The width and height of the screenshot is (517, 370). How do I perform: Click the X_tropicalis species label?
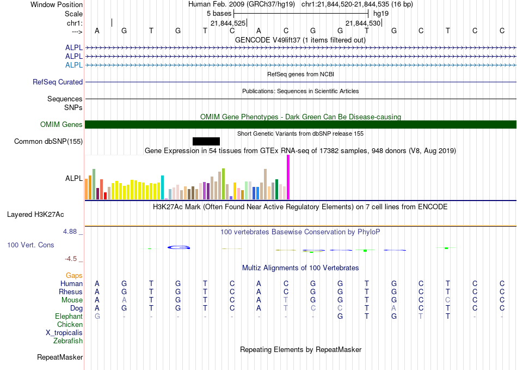tap(64, 333)
